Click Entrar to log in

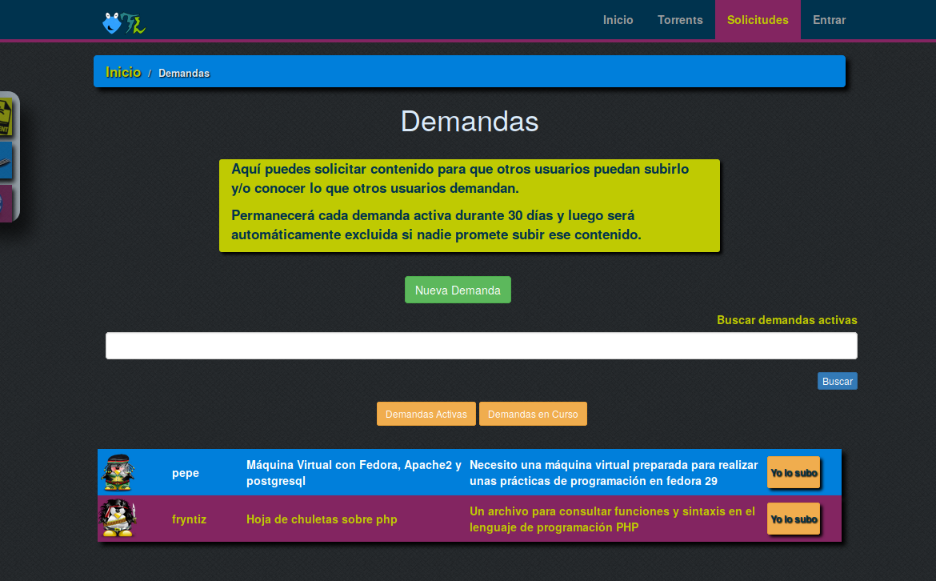[x=829, y=20]
